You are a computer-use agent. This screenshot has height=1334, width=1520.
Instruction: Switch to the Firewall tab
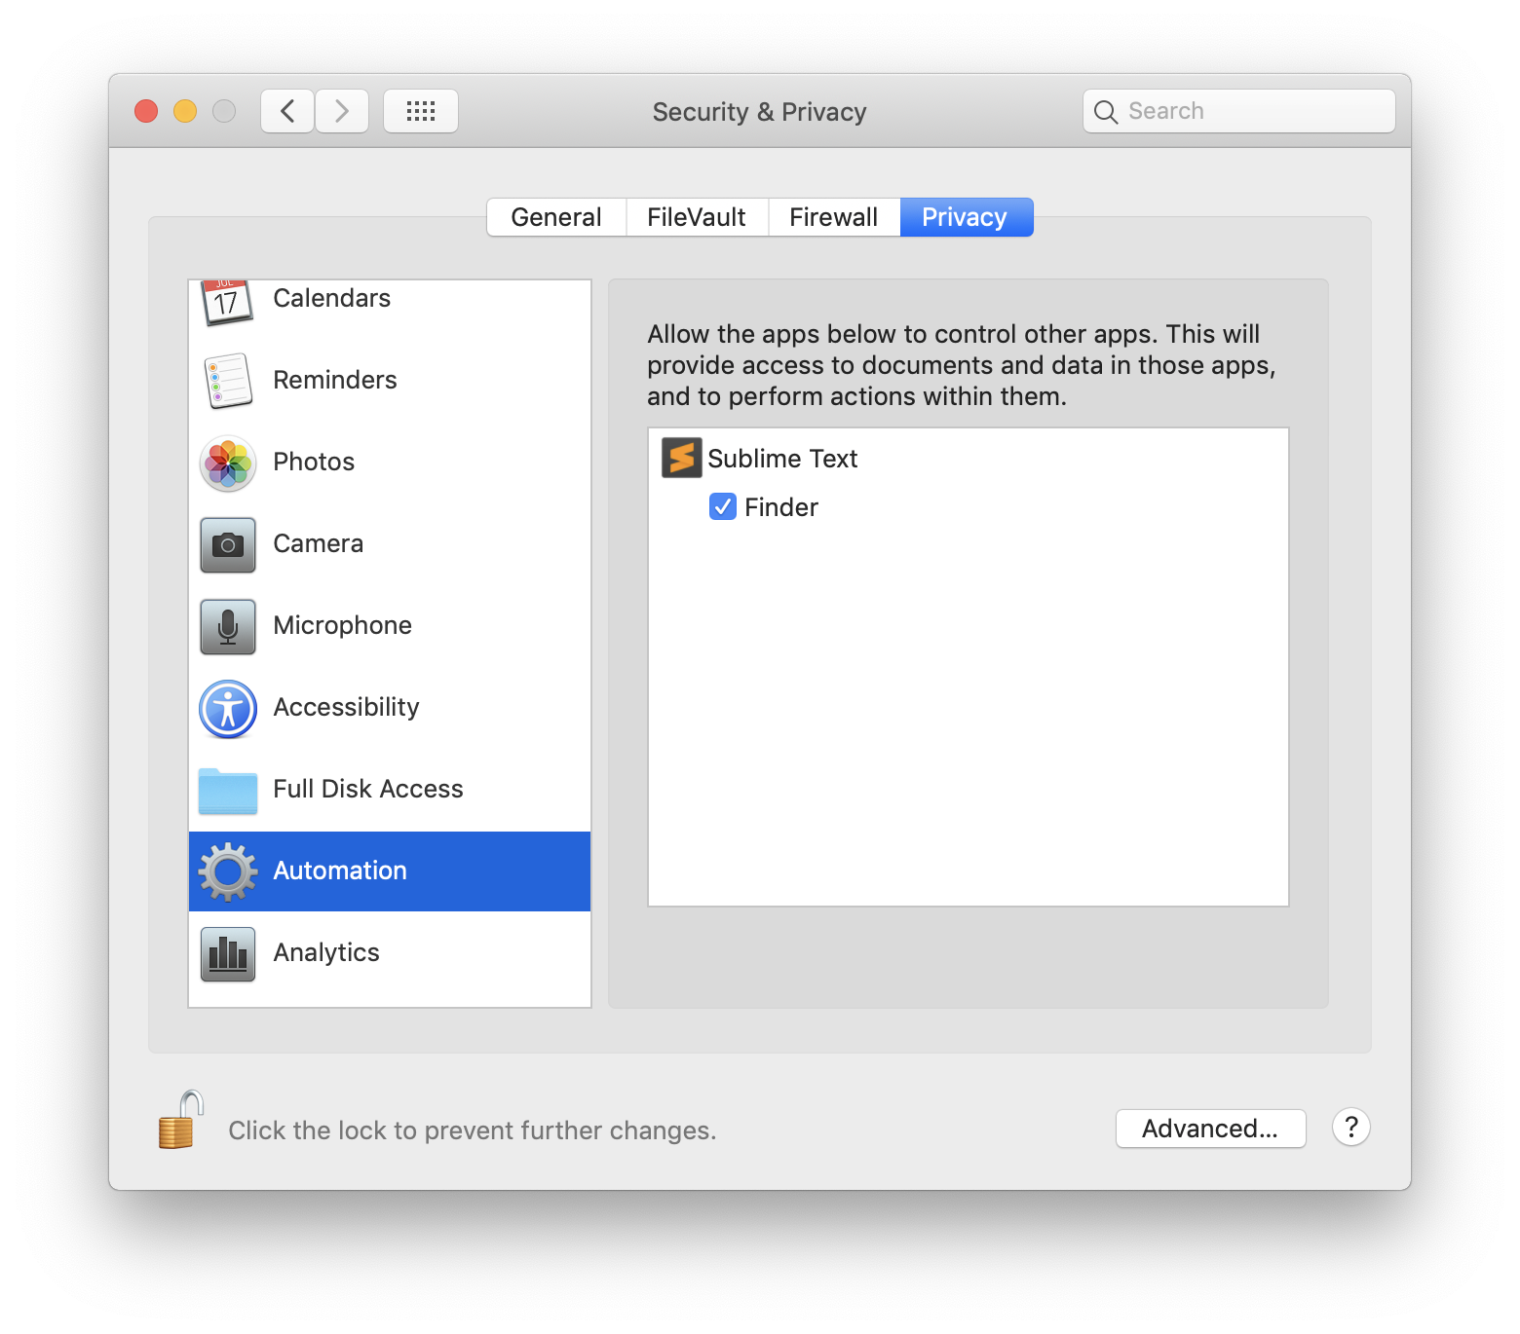click(x=833, y=217)
